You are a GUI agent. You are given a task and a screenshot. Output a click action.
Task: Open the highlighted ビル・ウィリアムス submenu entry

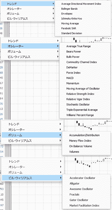(x=32, y=178)
